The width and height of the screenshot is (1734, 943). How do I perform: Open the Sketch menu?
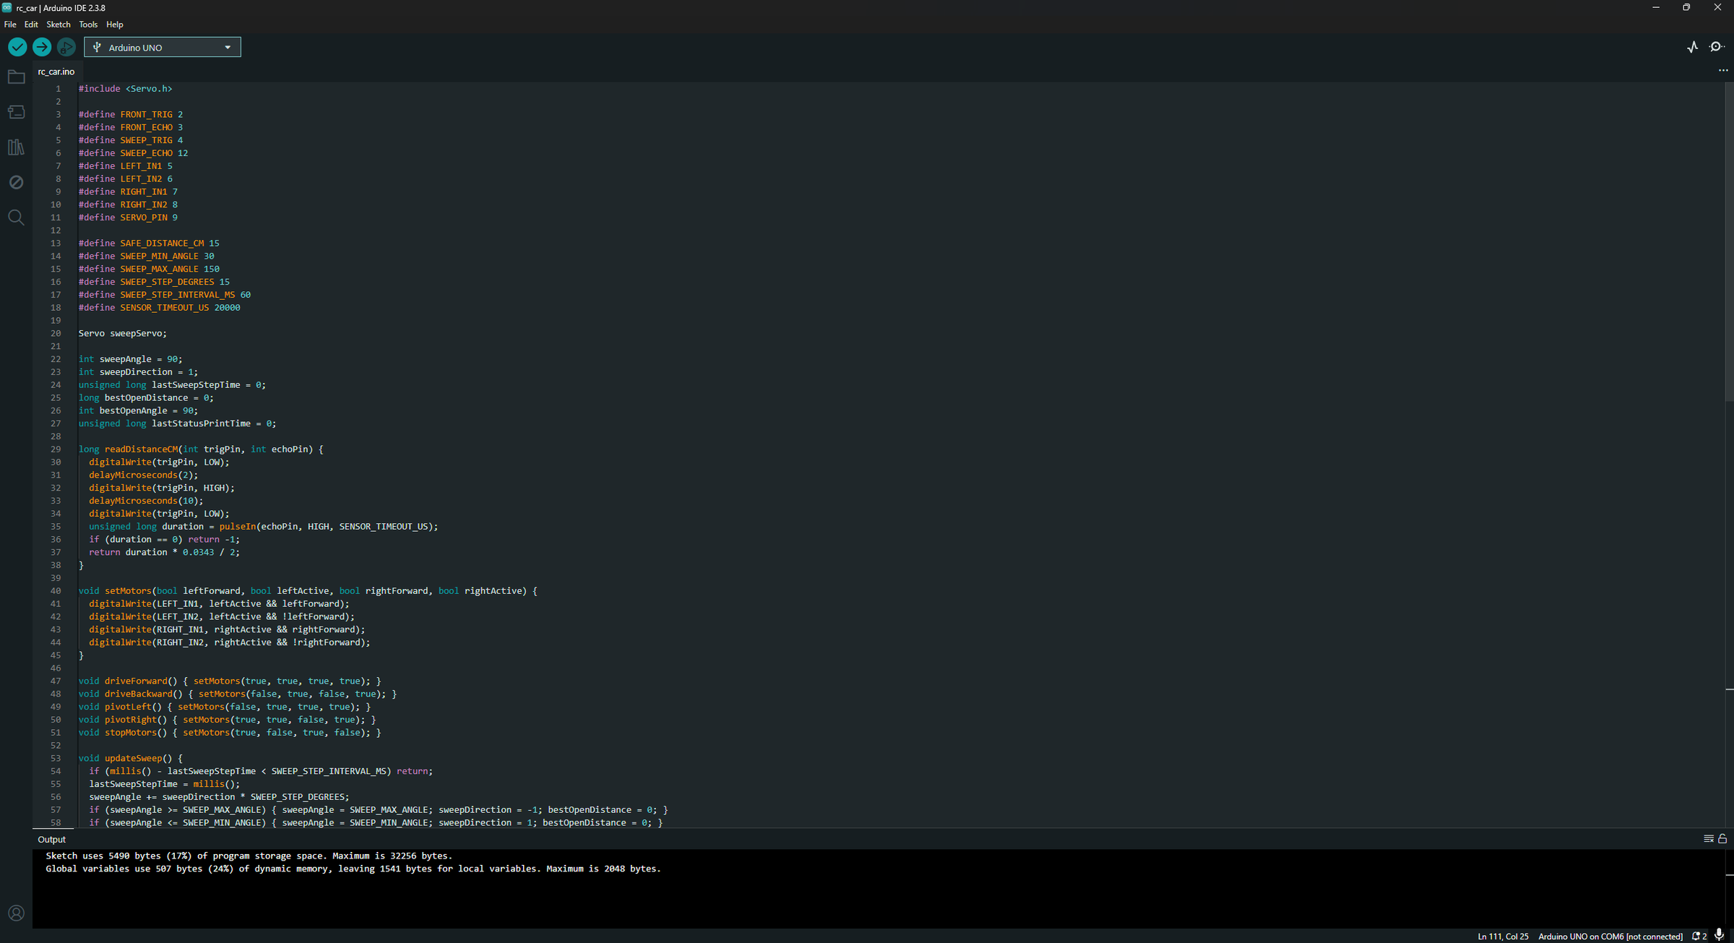pyautogui.click(x=59, y=25)
